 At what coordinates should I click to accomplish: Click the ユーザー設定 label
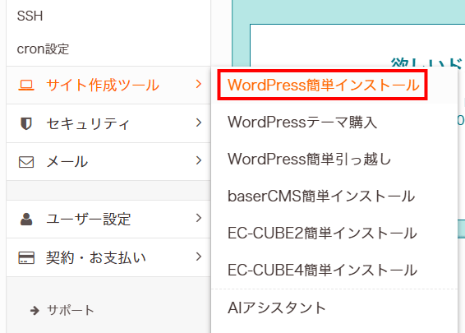[x=89, y=220]
